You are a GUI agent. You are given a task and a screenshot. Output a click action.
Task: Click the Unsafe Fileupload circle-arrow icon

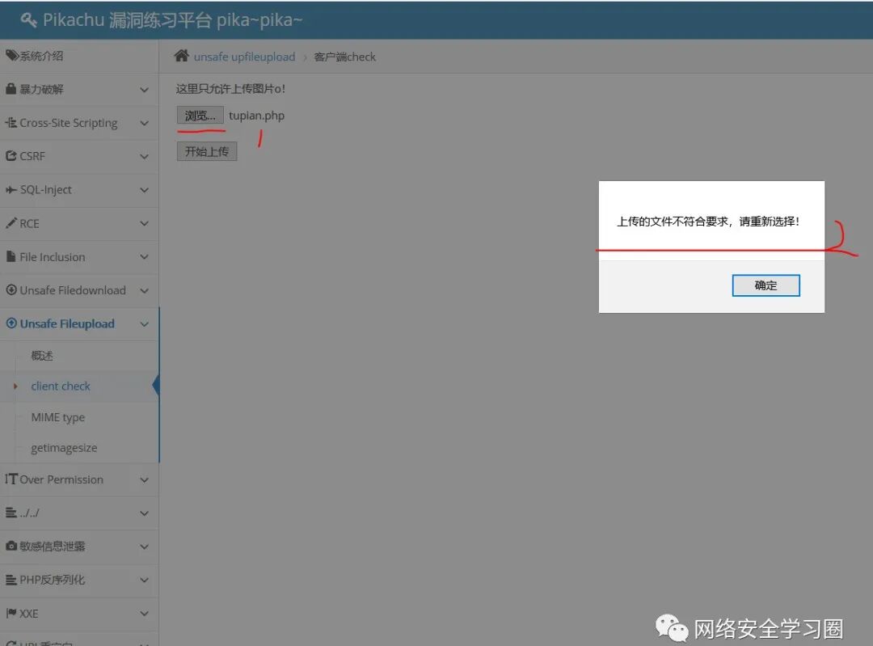tap(11, 323)
